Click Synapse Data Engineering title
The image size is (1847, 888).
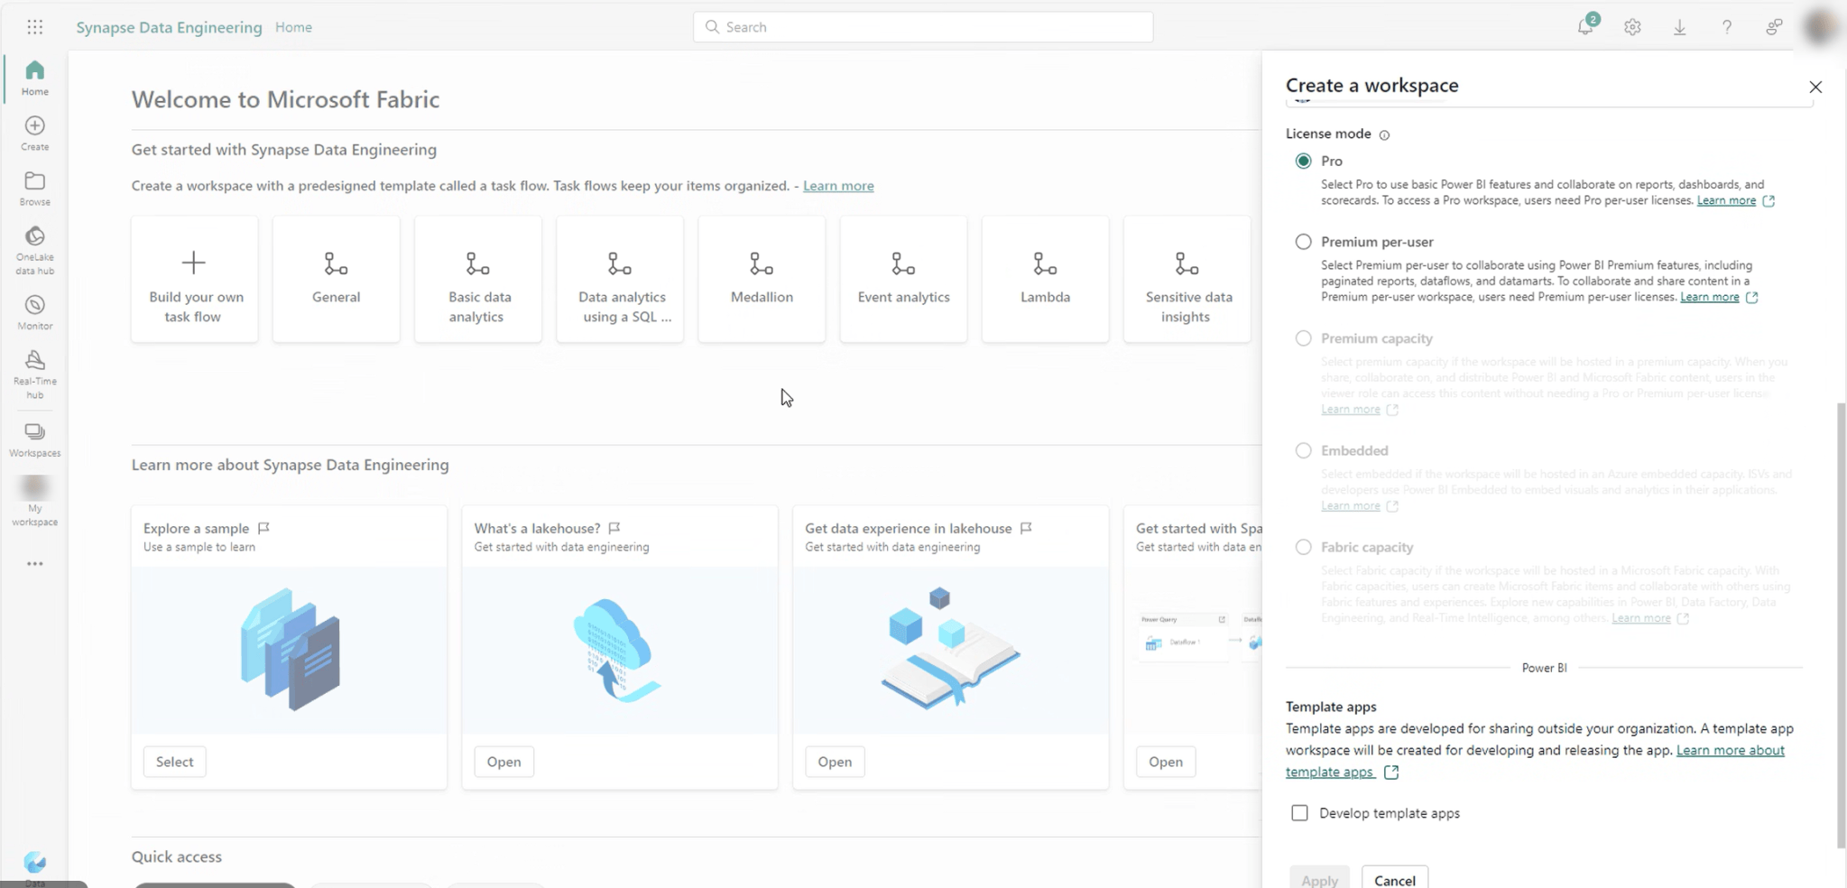pyautogui.click(x=169, y=27)
